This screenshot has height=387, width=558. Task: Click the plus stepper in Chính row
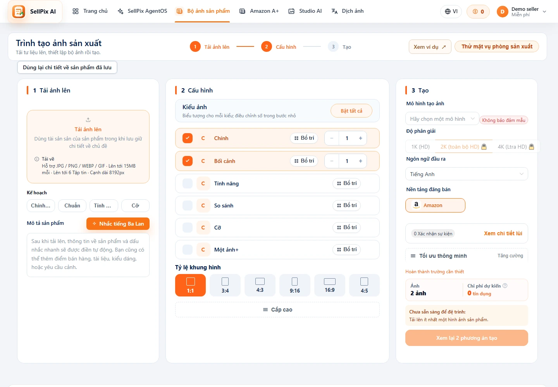click(360, 138)
